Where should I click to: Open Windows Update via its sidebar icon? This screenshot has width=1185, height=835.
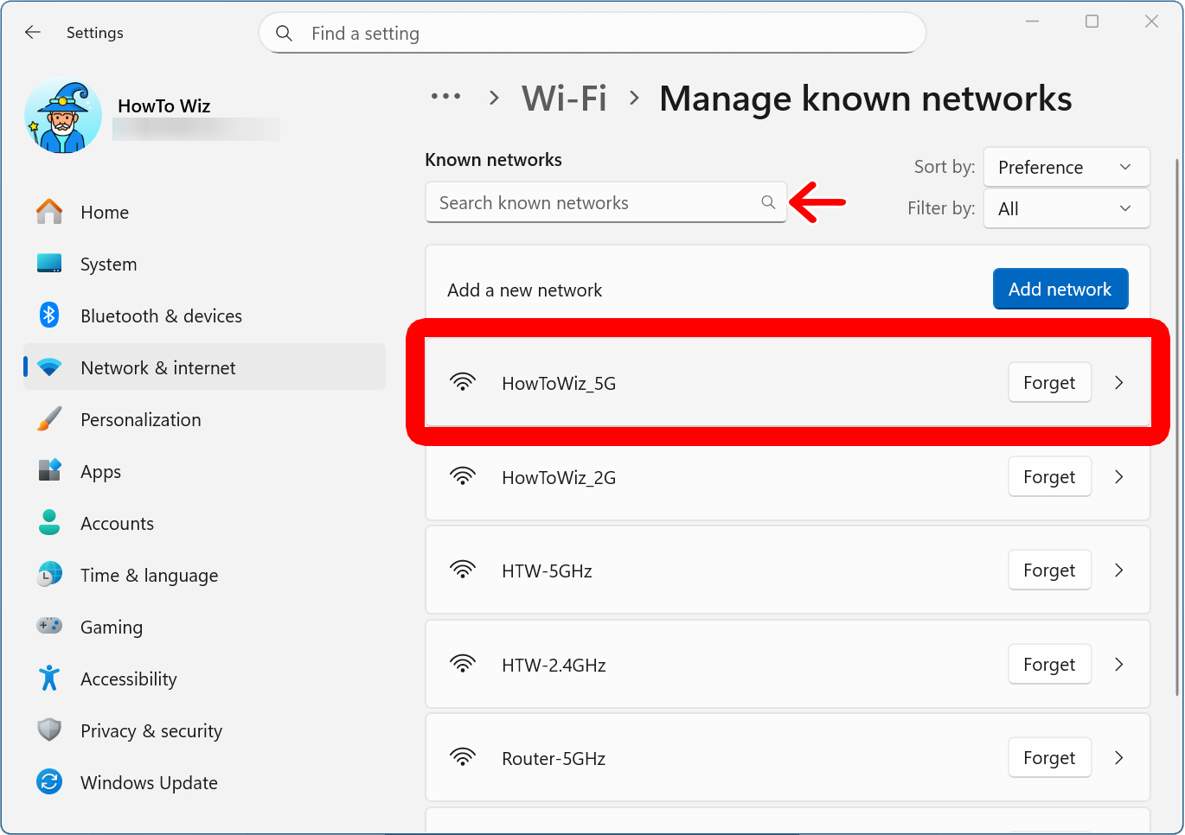[49, 782]
